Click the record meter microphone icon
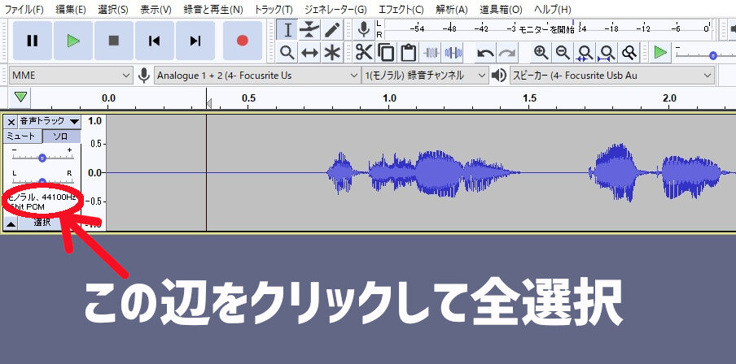This screenshot has width=736, height=364. [x=363, y=29]
